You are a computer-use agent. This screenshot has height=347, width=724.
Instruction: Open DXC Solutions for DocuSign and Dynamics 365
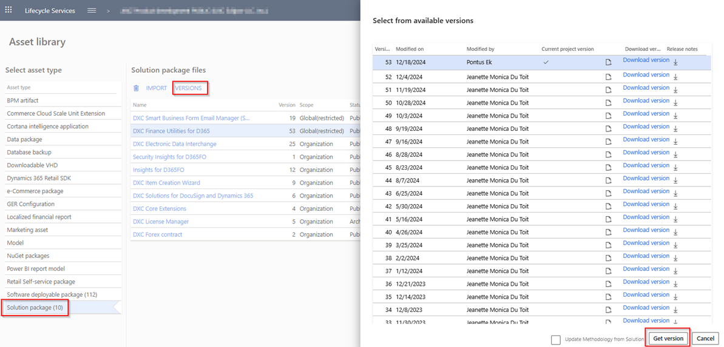pyautogui.click(x=193, y=196)
